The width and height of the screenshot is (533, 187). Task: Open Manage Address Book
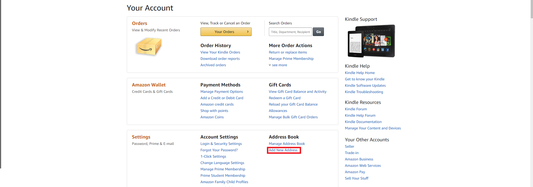click(x=287, y=144)
